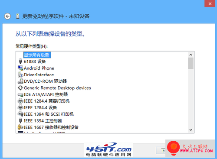Click the IEEE 1394 和 SCSI 打印机 icon

[x=20, y=114]
